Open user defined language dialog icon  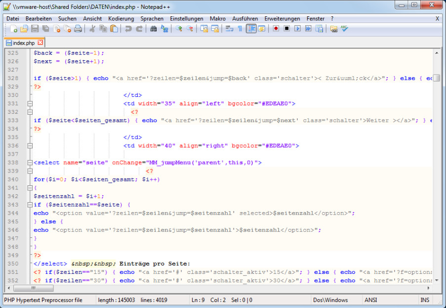(x=261, y=29)
